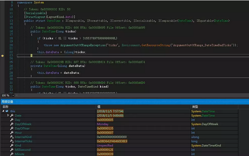This screenshot has width=249, height=156.
Task: Click the ISerializable interface reference
Action: point(144,21)
